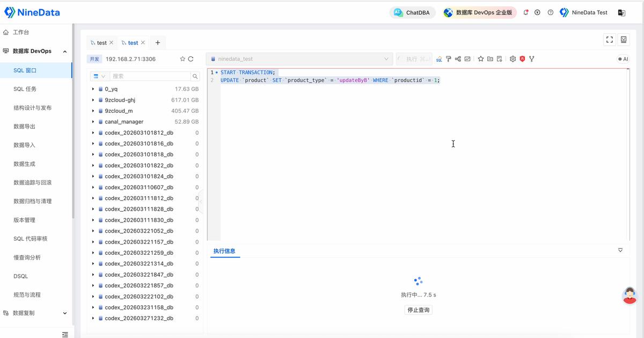Add a new SQL tab

click(158, 43)
